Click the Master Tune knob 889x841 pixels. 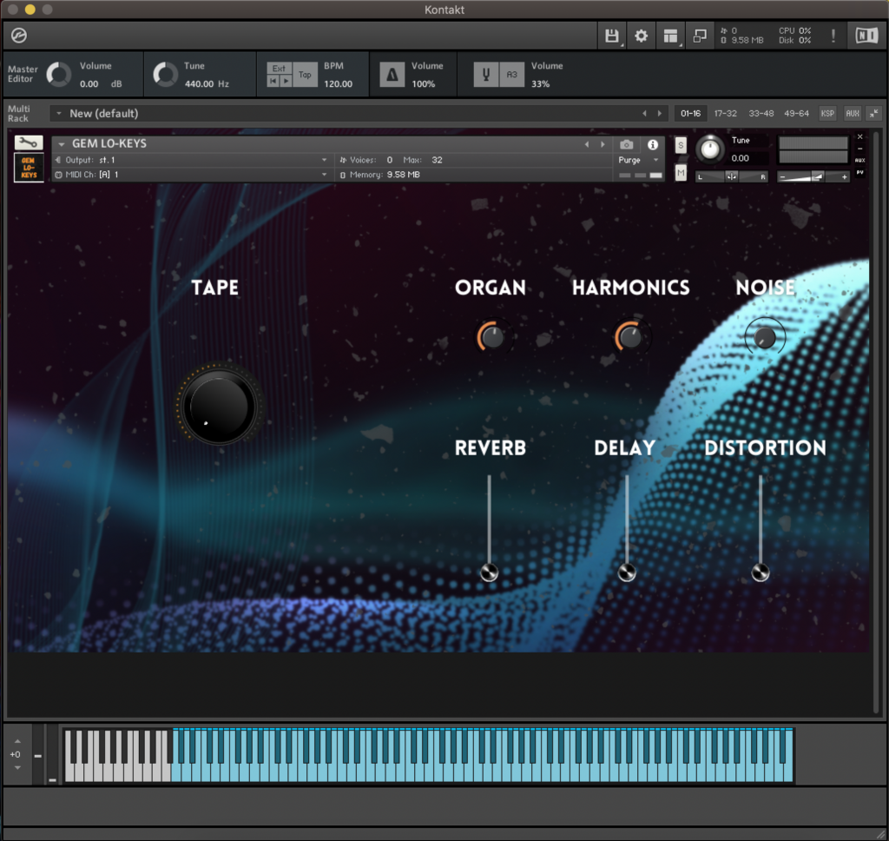(x=166, y=75)
